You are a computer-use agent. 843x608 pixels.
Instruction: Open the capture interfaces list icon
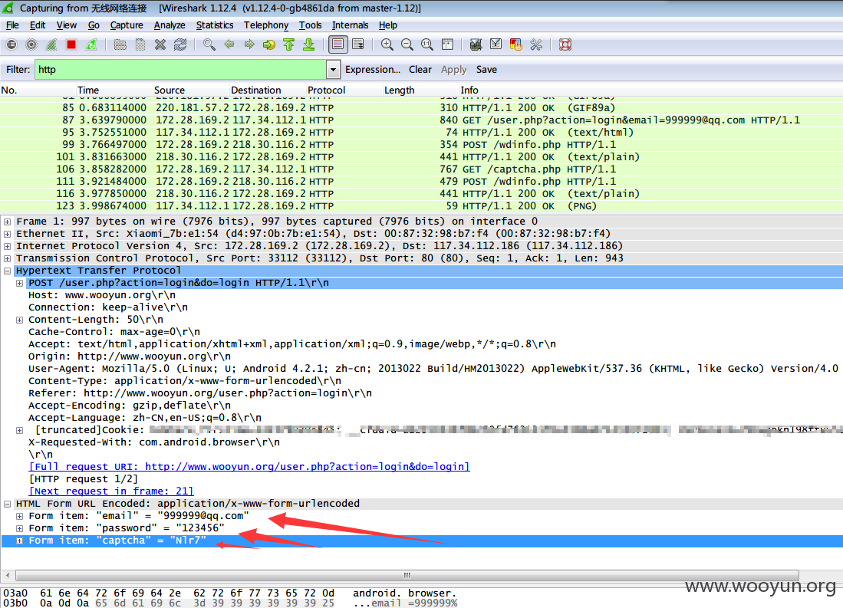click(x=12, y=44)
